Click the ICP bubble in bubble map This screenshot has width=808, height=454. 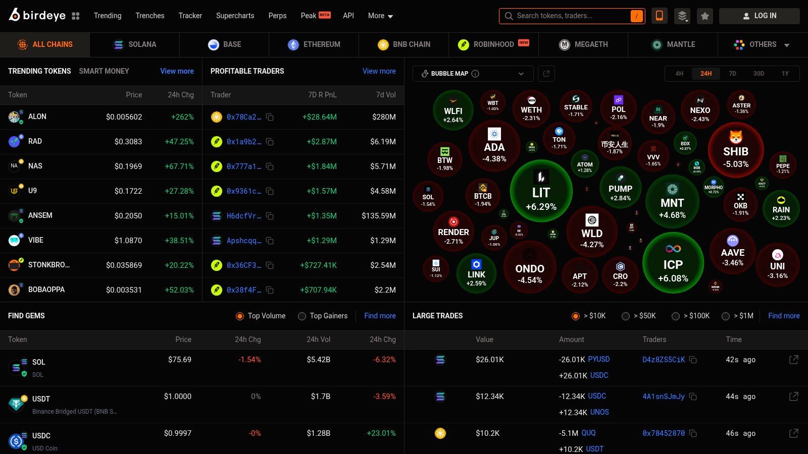click(673, 263)
